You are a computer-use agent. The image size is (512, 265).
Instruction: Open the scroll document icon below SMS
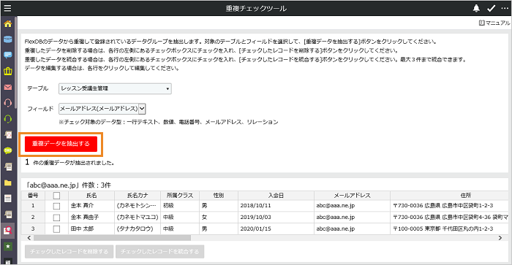8,166
